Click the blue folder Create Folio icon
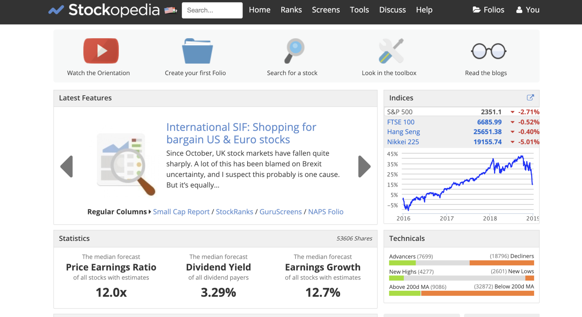This screenshot has width=582, height=317. tap(197, 51)
